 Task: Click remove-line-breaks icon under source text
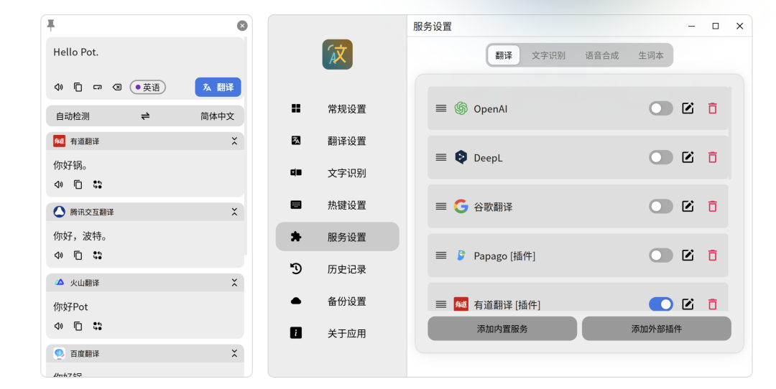98,87
